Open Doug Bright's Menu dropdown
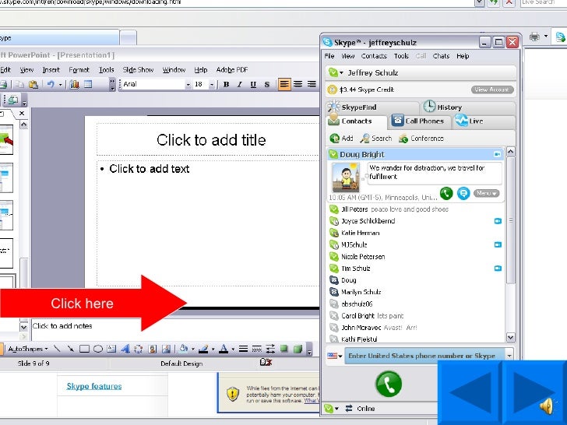The image size is (567, 425). (x=487, y=193)
